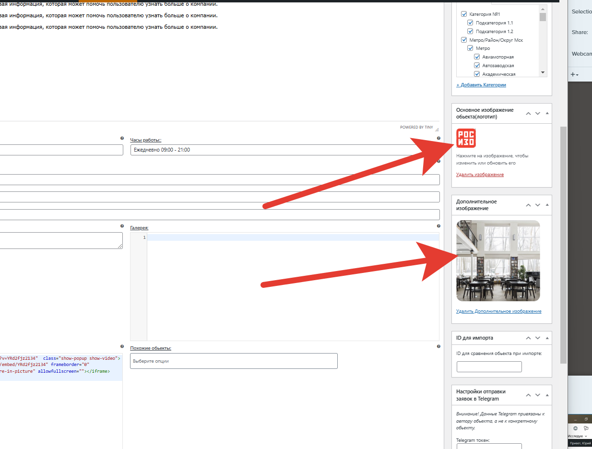Screen dimensions: 592x449
Task: Toggle the Авиамоторная checkbox
Action: 477,57
